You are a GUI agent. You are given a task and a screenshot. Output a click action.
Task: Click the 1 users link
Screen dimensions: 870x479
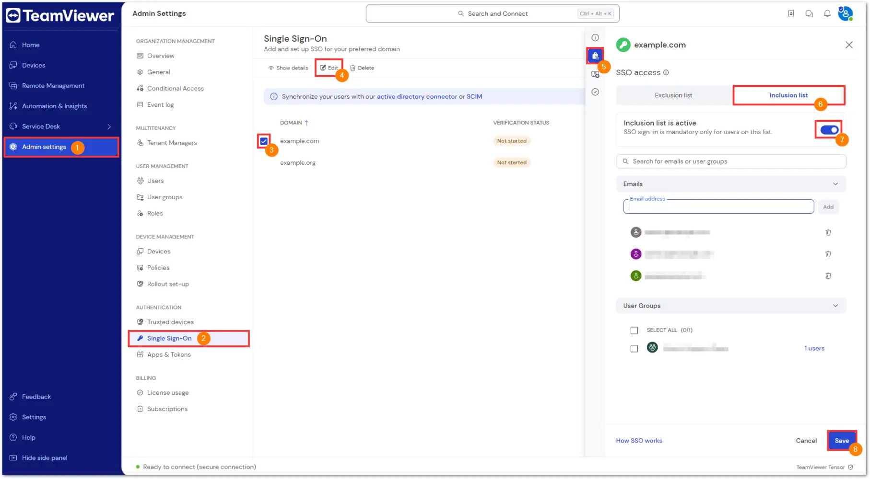coord(814,348)
